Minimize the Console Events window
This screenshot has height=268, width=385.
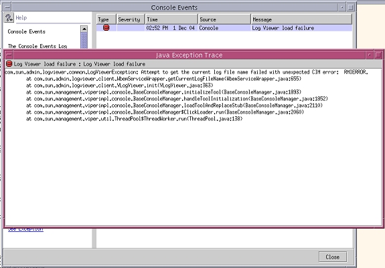click(341, 7)
